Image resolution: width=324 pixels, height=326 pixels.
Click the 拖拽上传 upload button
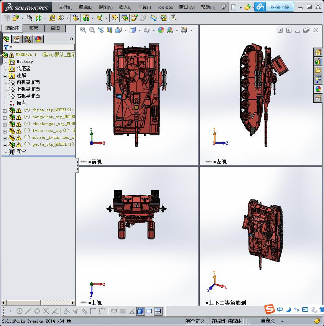pos(280,7)
